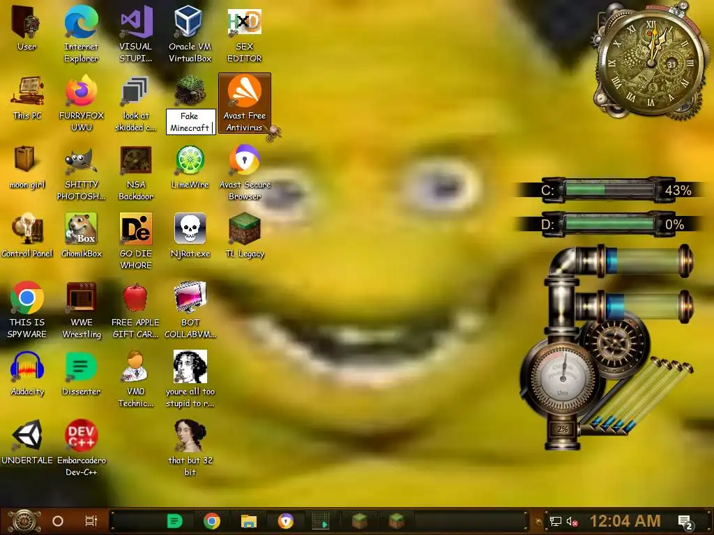Open the VISUAL STUPI... shortcut
The width and height of the screenshot is (714, 535).
pos(135,22)
